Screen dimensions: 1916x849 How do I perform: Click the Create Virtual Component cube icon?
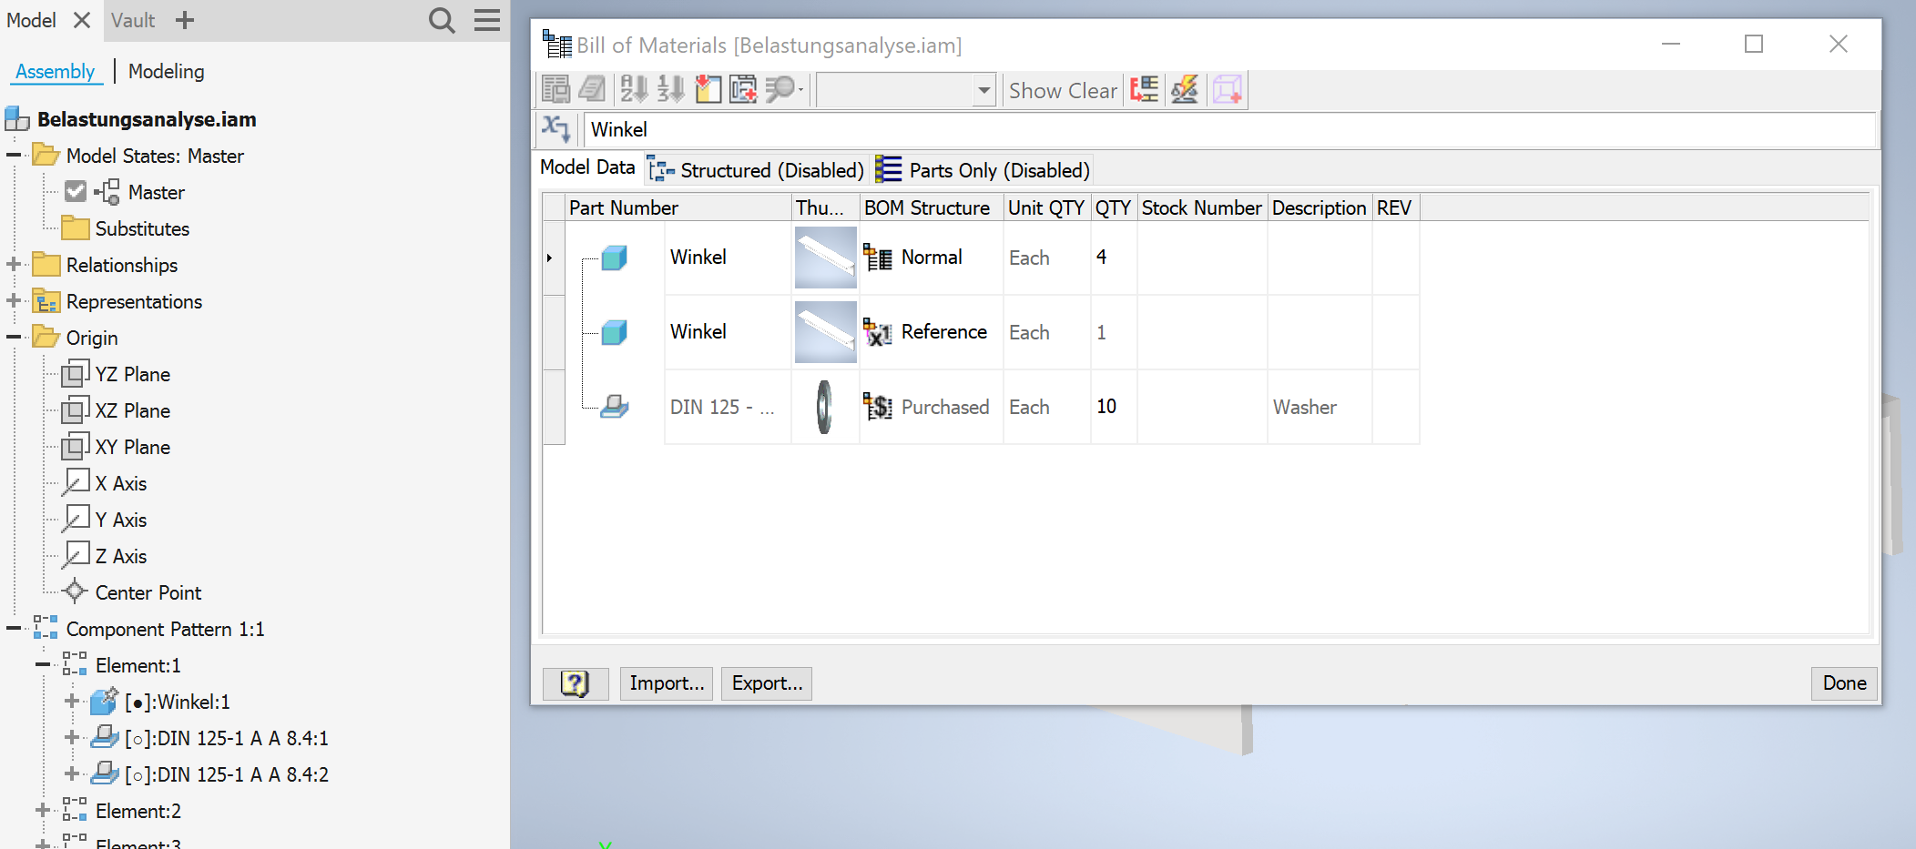[x=1228, y=89]
